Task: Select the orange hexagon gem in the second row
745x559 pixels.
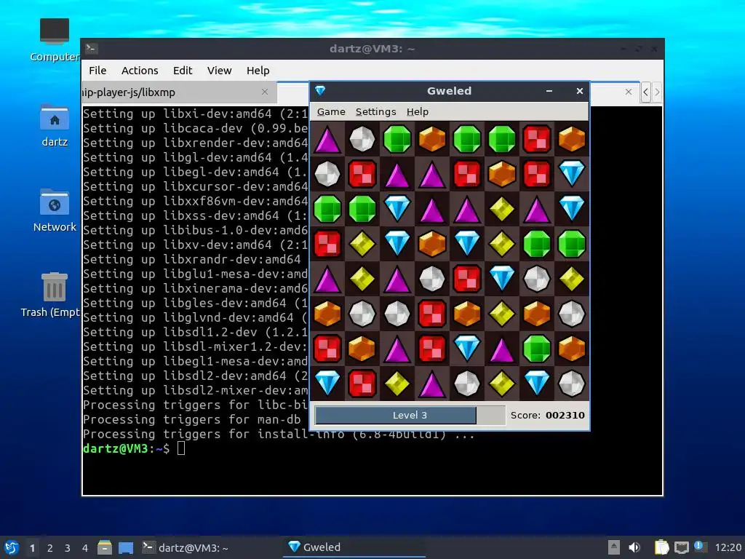Action: (502, 173)
